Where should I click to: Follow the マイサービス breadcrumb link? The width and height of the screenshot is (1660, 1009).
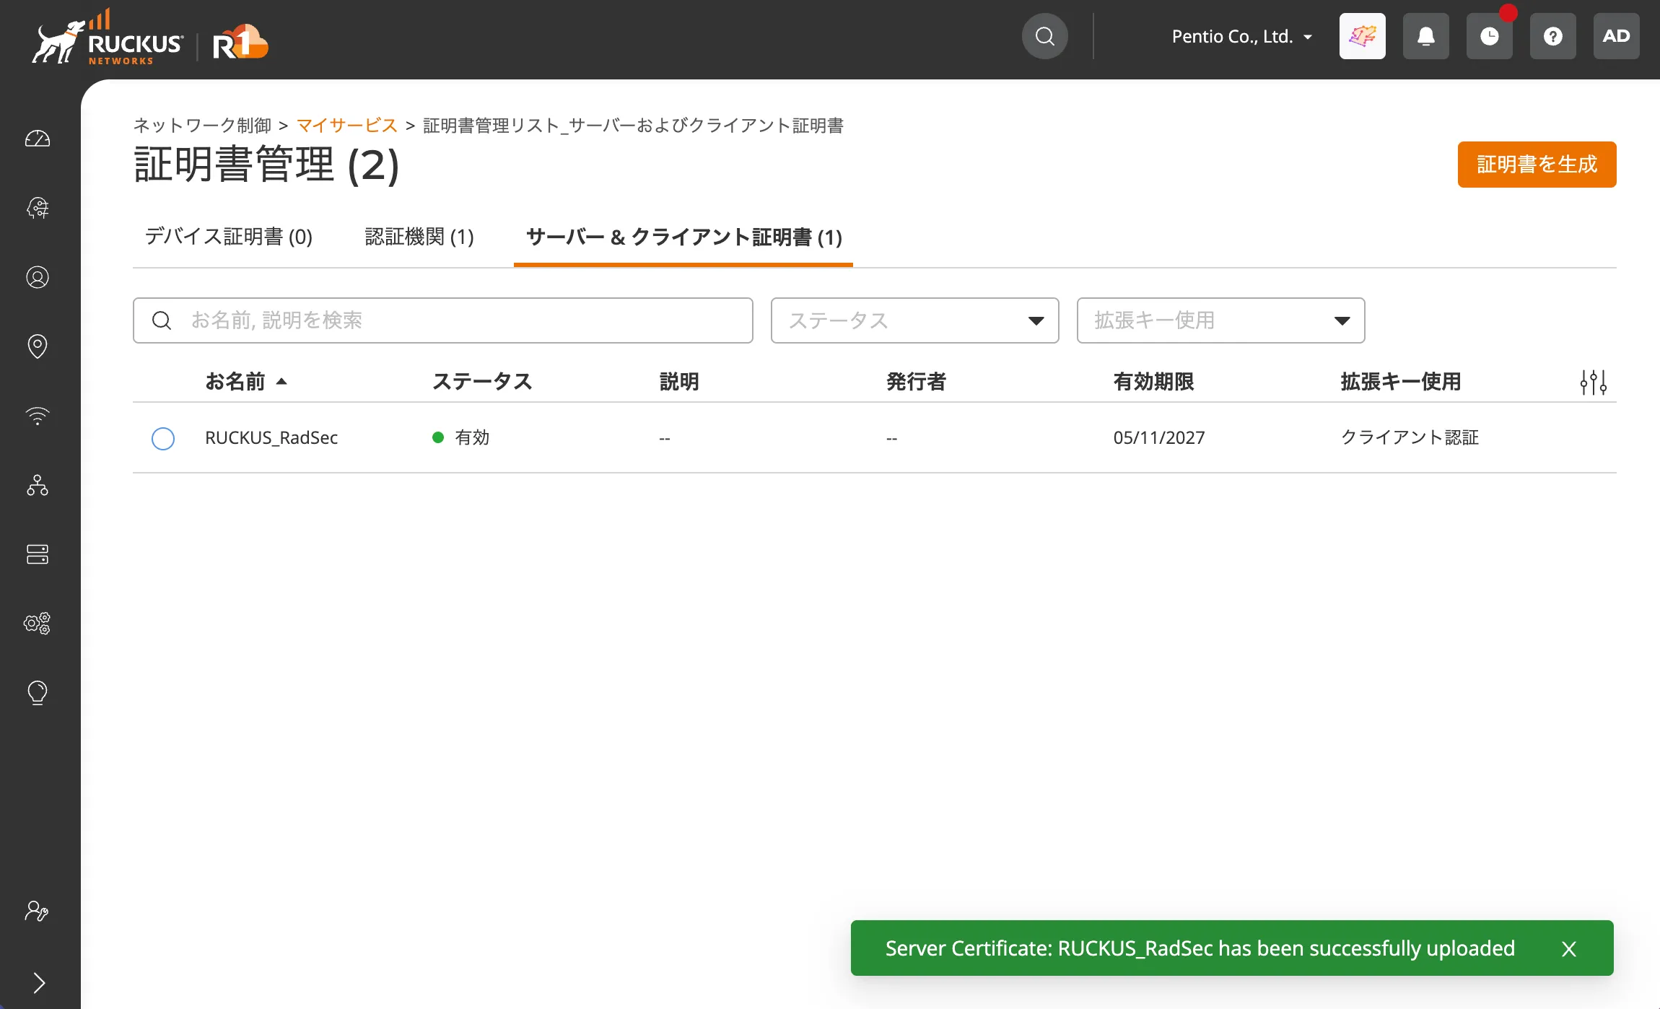tap(347, 126)
